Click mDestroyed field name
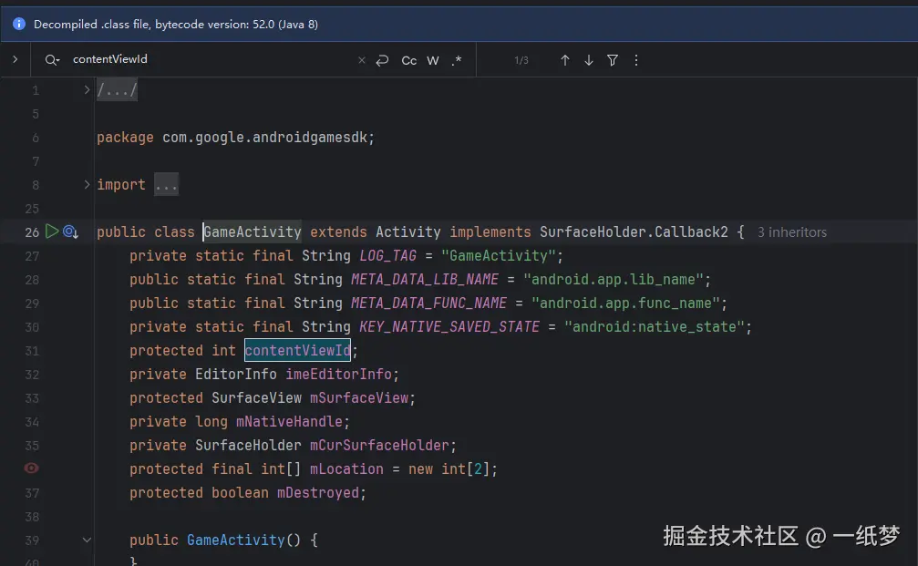 point(318,493)
